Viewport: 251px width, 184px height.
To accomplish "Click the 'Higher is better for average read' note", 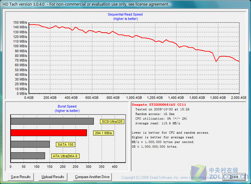I will pyautogui.click(x=163, y=137).
